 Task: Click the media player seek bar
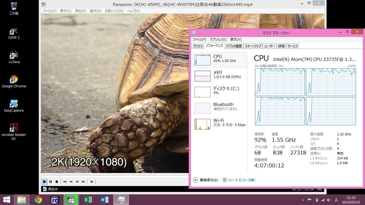point(115,176)
